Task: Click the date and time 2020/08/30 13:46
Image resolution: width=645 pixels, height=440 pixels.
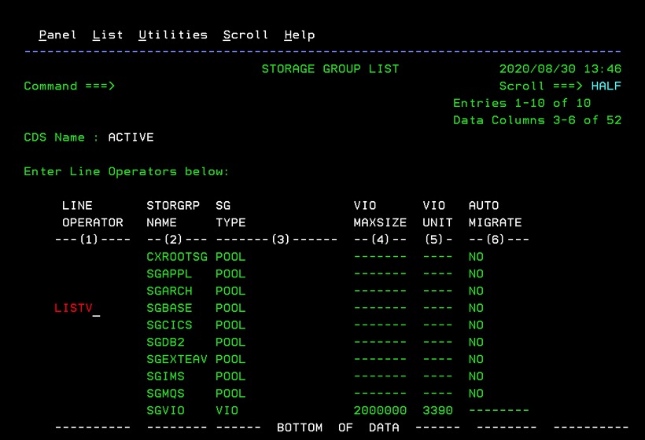Action: point(560,69)
